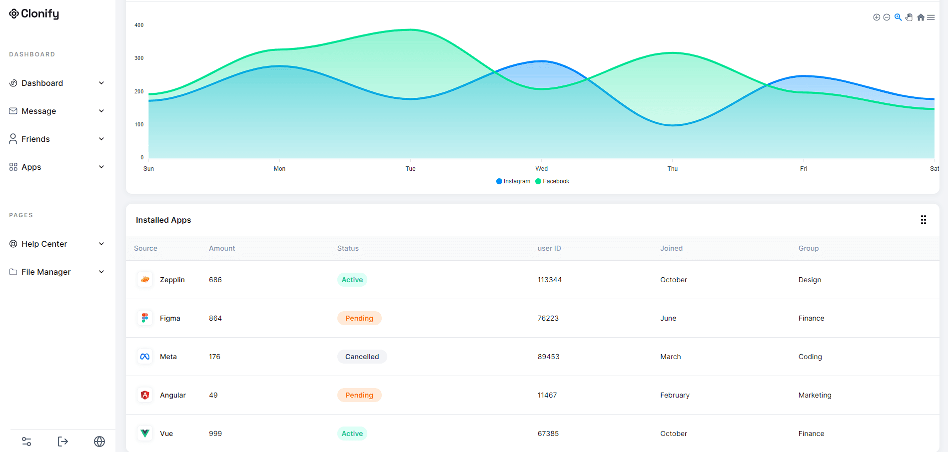
Task: Click the Pending badge for Figma
Action: pyautogui.click(x=359, y=318)
